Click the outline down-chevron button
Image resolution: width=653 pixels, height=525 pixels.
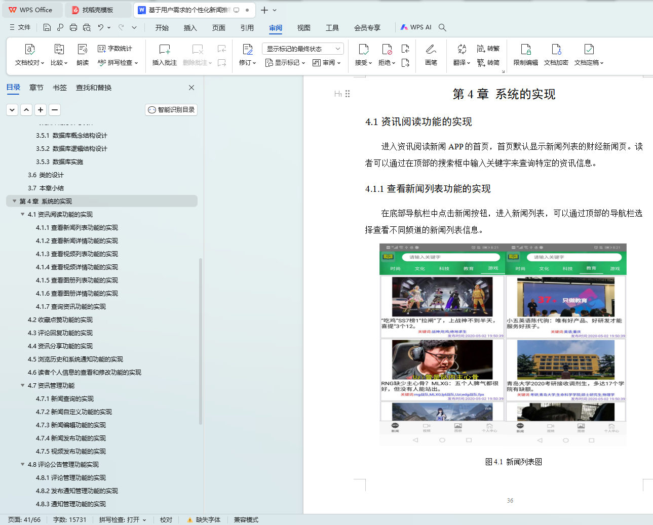[12, 110]
